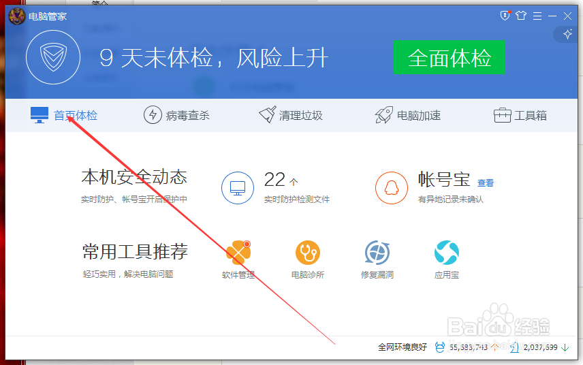The width and height of the screenshot is (583, 365).
Task: Select the 电脑加速 tab
Action: (407, 115)
